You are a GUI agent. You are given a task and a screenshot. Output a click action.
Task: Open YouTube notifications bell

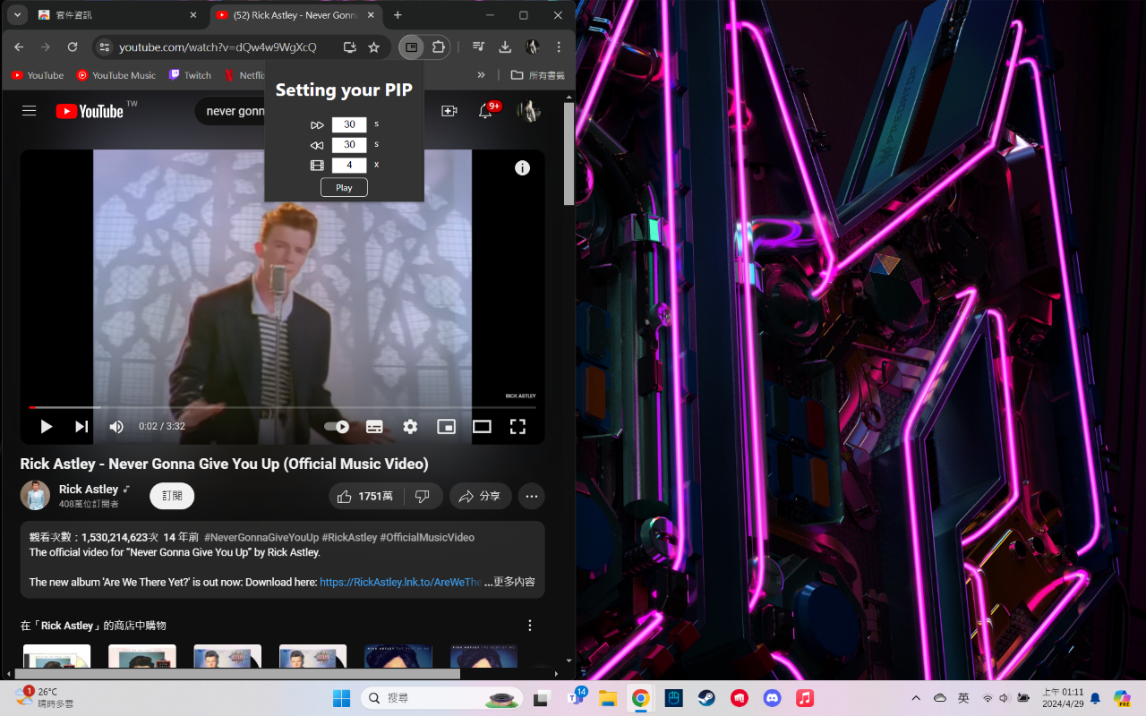pyautogui.click(x=485, y=111)
